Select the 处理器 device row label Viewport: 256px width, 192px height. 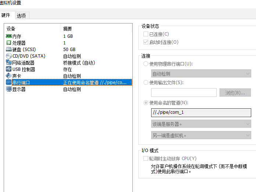pos(19,43)
